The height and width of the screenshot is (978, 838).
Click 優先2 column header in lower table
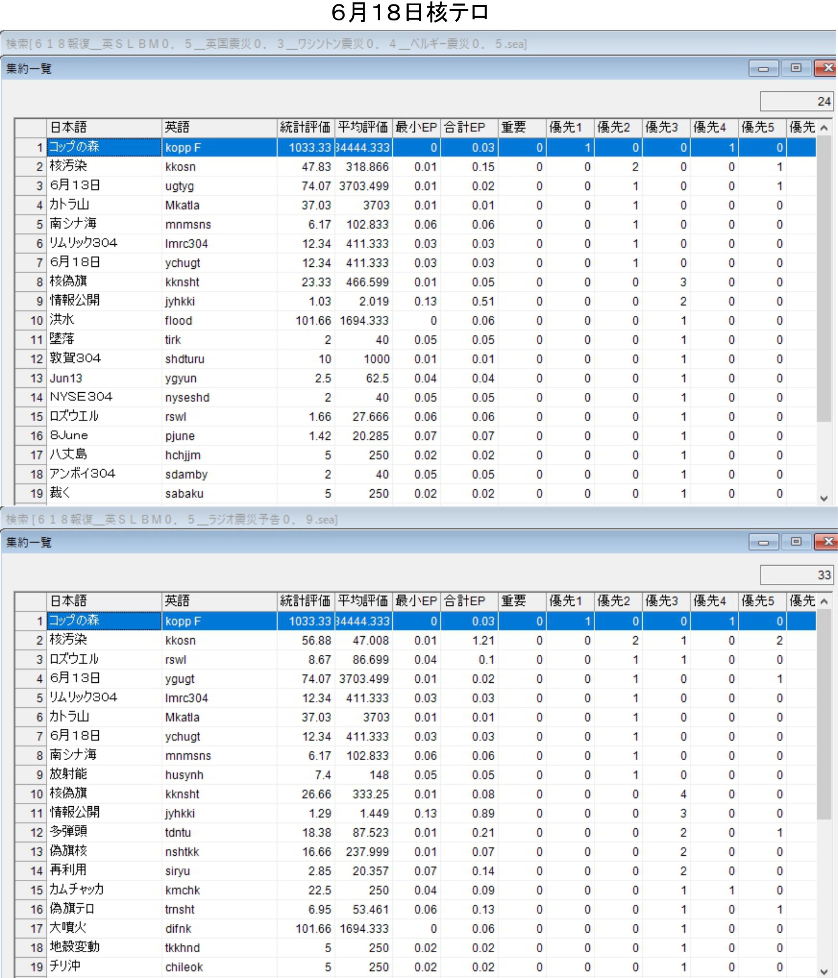pos(618,601)
